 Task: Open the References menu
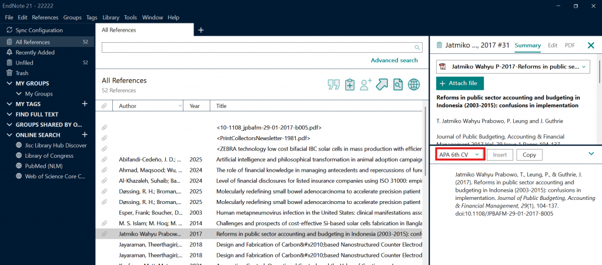coord(45,18)
